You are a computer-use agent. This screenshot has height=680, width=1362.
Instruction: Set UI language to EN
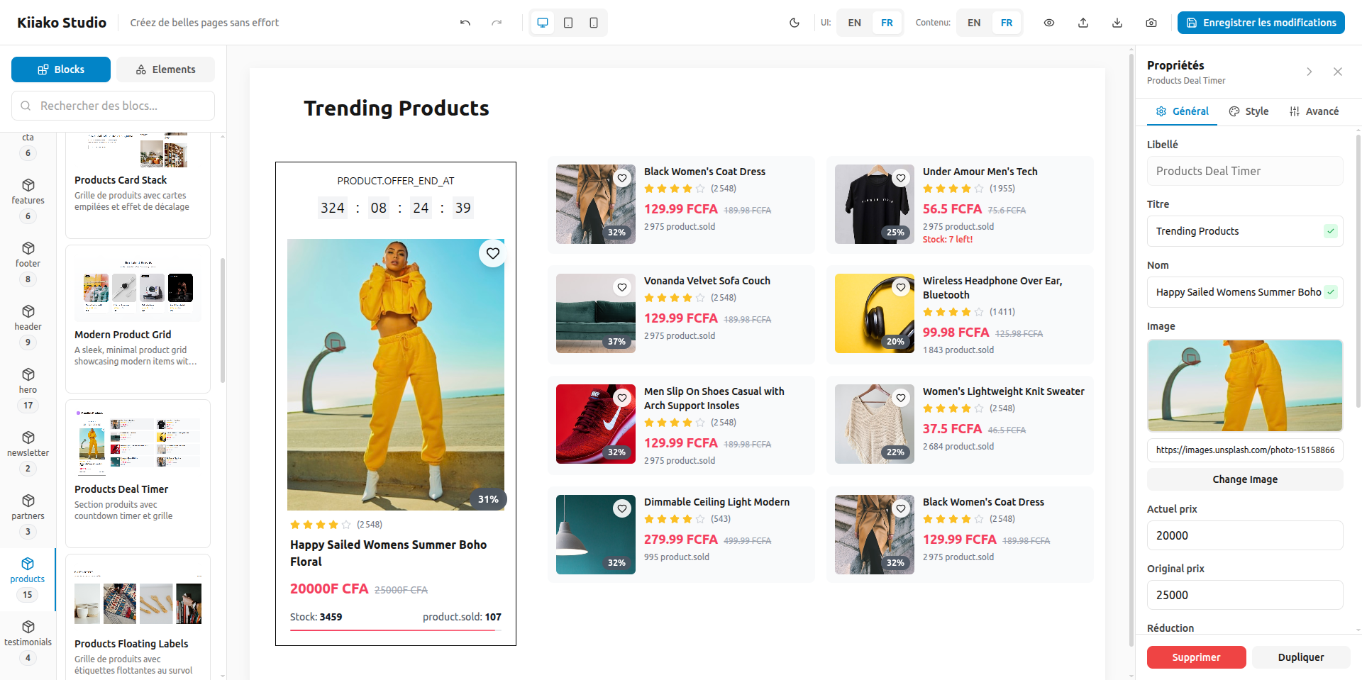(854, 23)
